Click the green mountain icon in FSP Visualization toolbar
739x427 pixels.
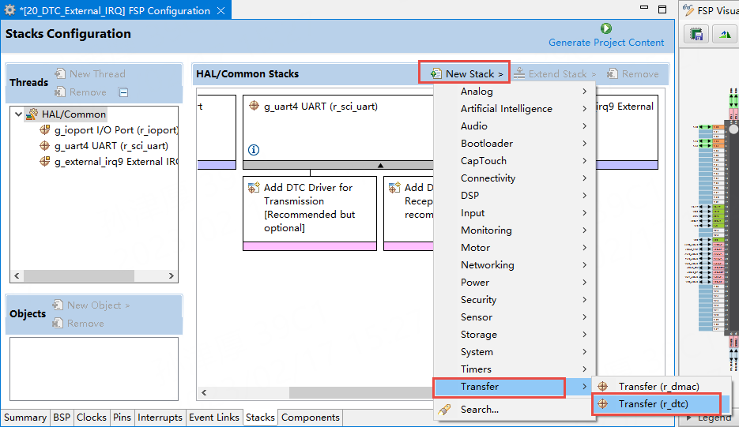[724, 34]
